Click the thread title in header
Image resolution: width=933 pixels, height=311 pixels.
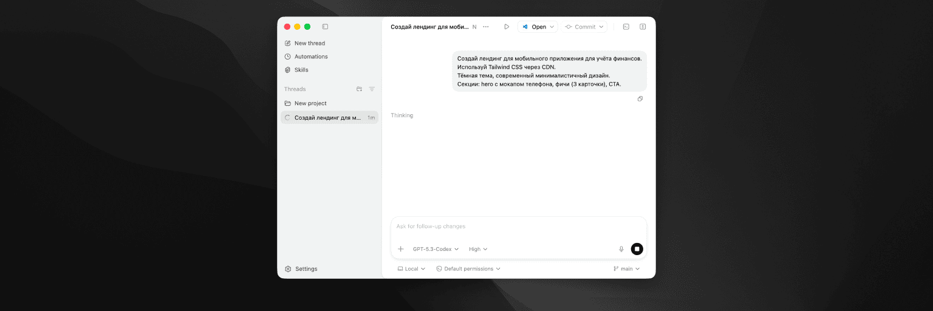[429, 27]
